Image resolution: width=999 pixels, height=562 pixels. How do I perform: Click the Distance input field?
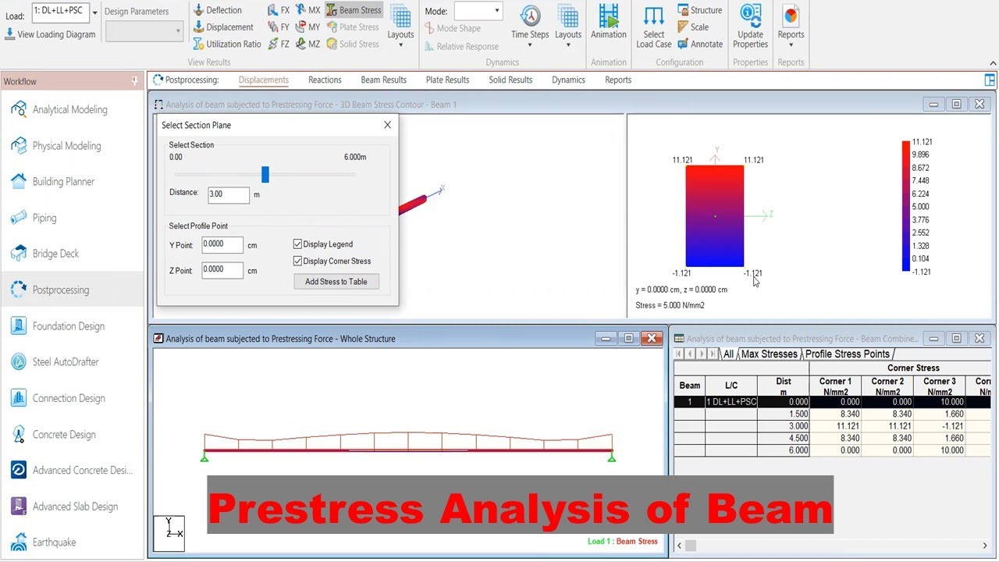point(228,194)
